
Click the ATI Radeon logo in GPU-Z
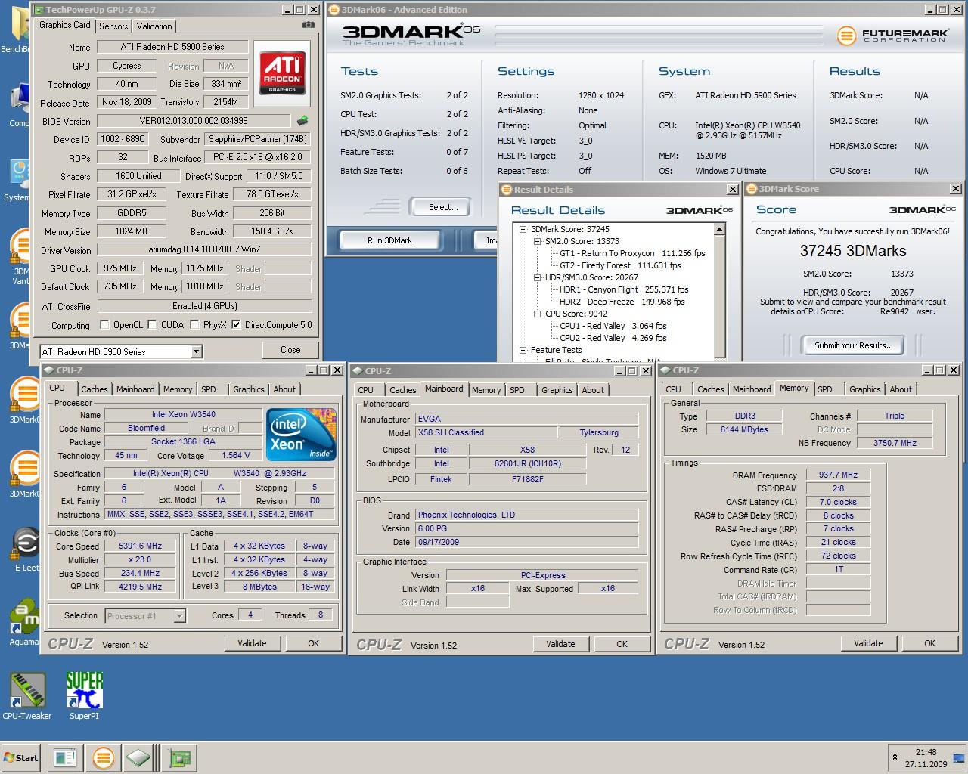click(282, 73)
